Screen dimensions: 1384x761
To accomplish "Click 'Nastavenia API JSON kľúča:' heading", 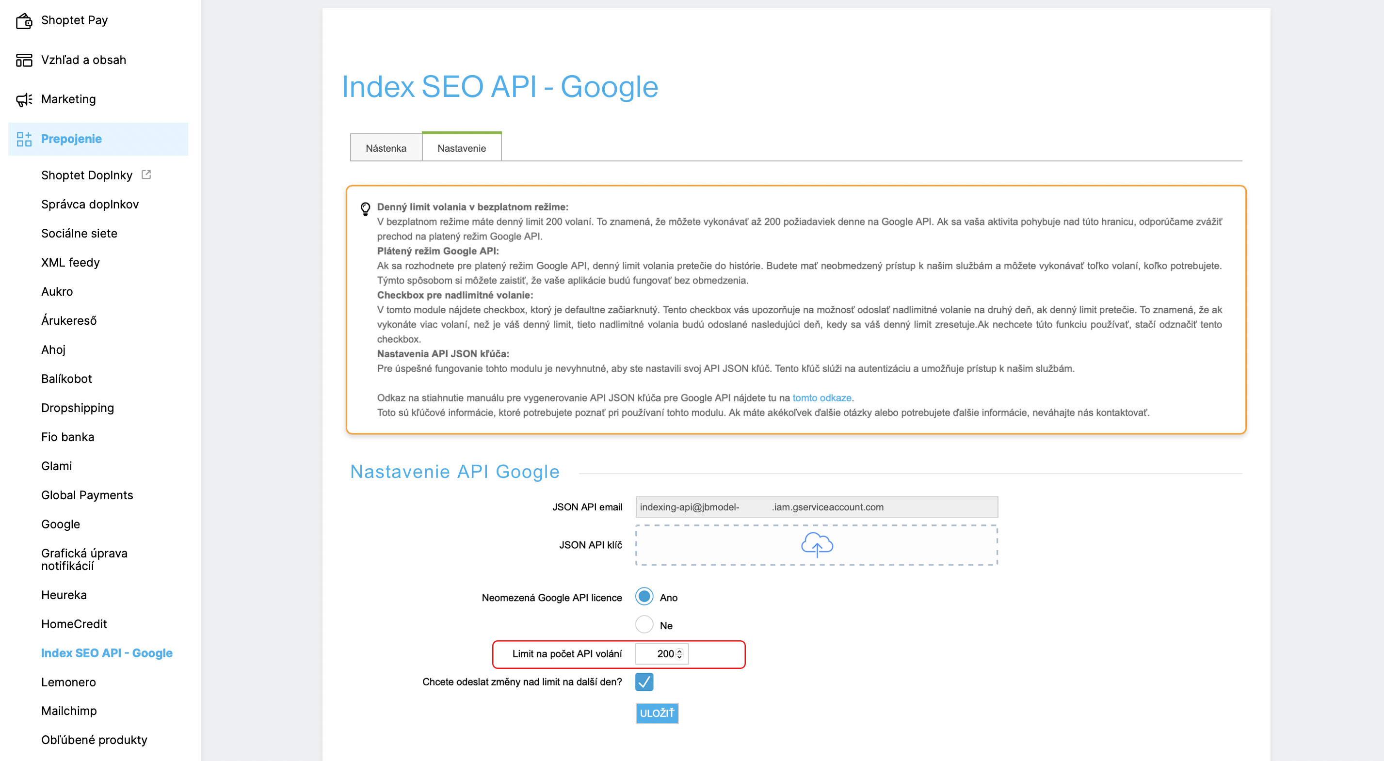I will [x=443, y=354].
